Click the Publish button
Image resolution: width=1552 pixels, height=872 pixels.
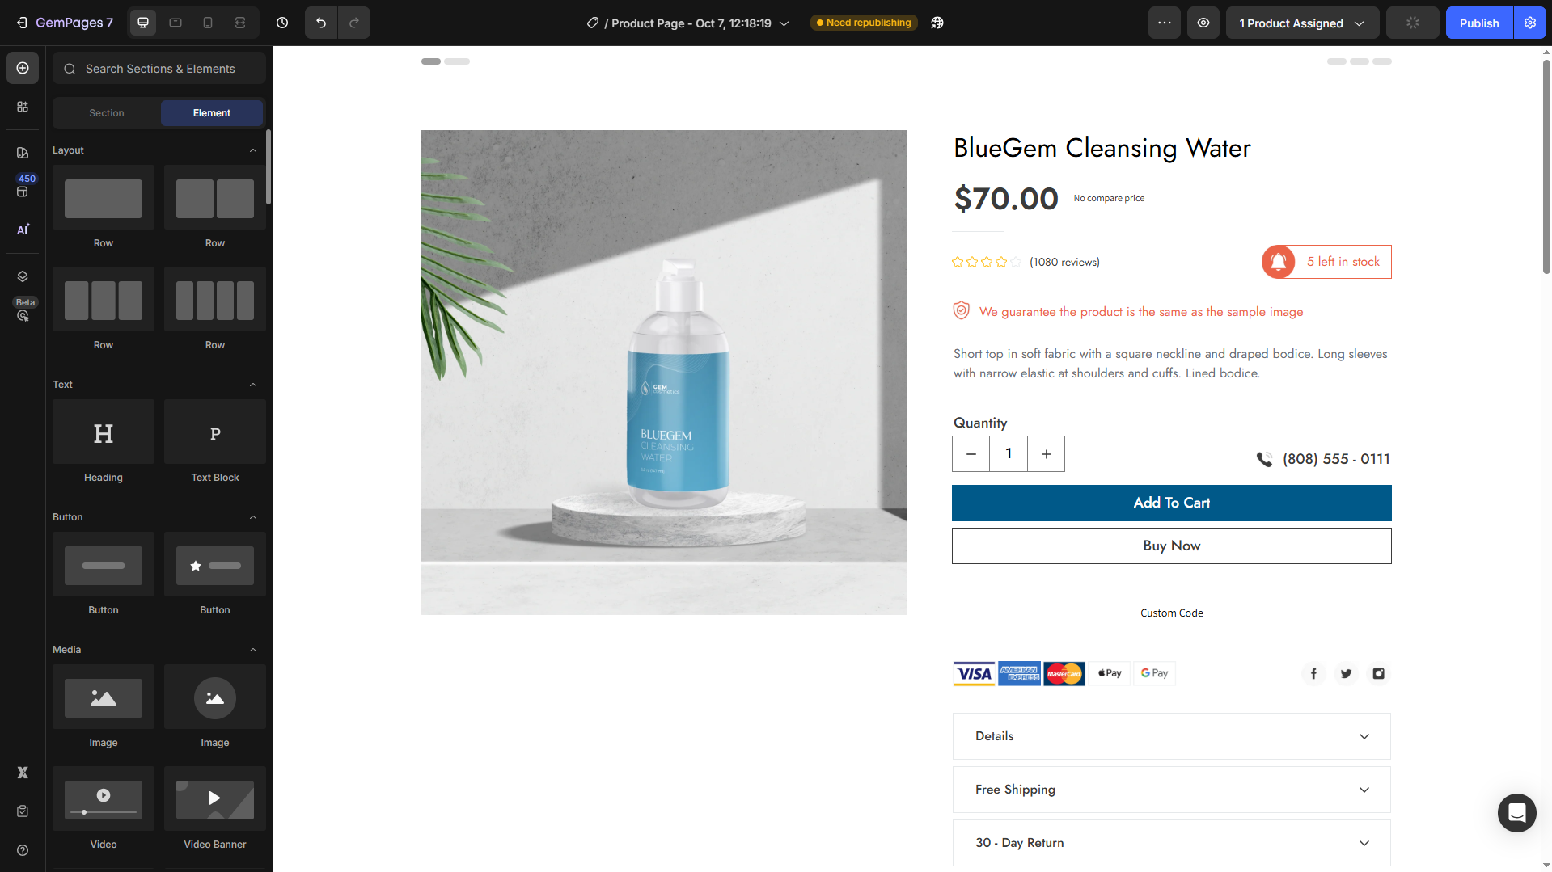1478,23
